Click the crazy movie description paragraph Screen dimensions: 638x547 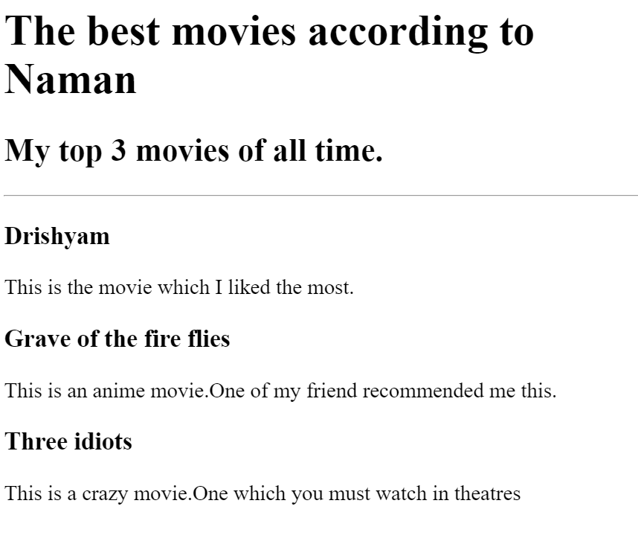coord(262,493)
